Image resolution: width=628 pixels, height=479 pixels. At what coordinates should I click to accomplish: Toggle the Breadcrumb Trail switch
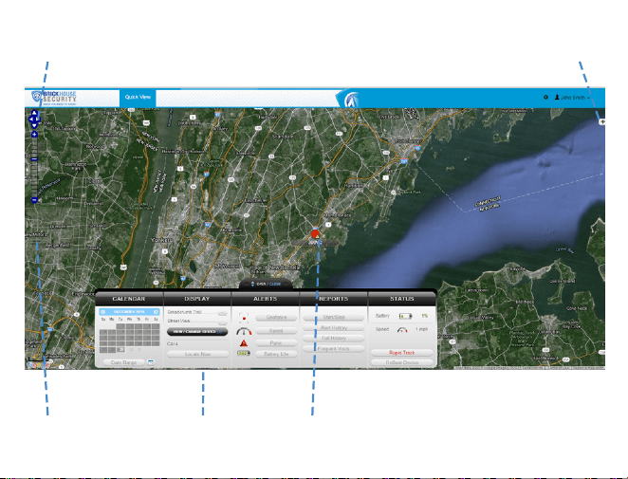222,313
